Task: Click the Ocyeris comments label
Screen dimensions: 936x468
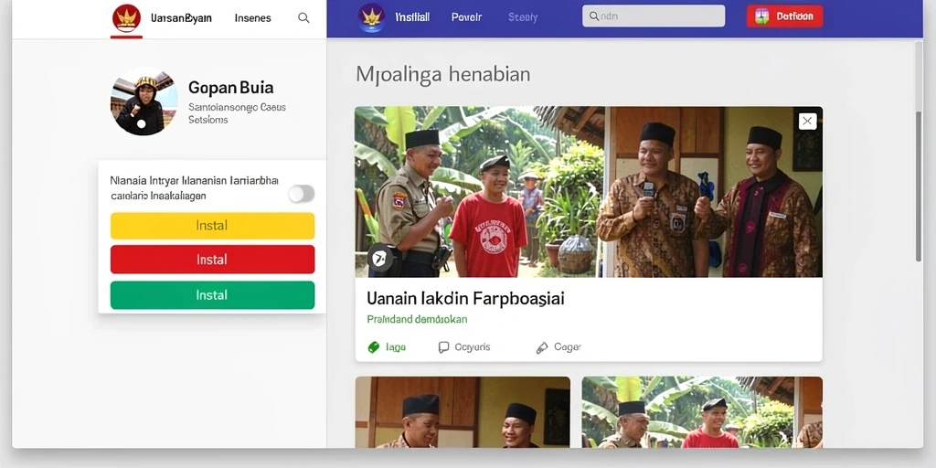Action: [x=473, y=346]
